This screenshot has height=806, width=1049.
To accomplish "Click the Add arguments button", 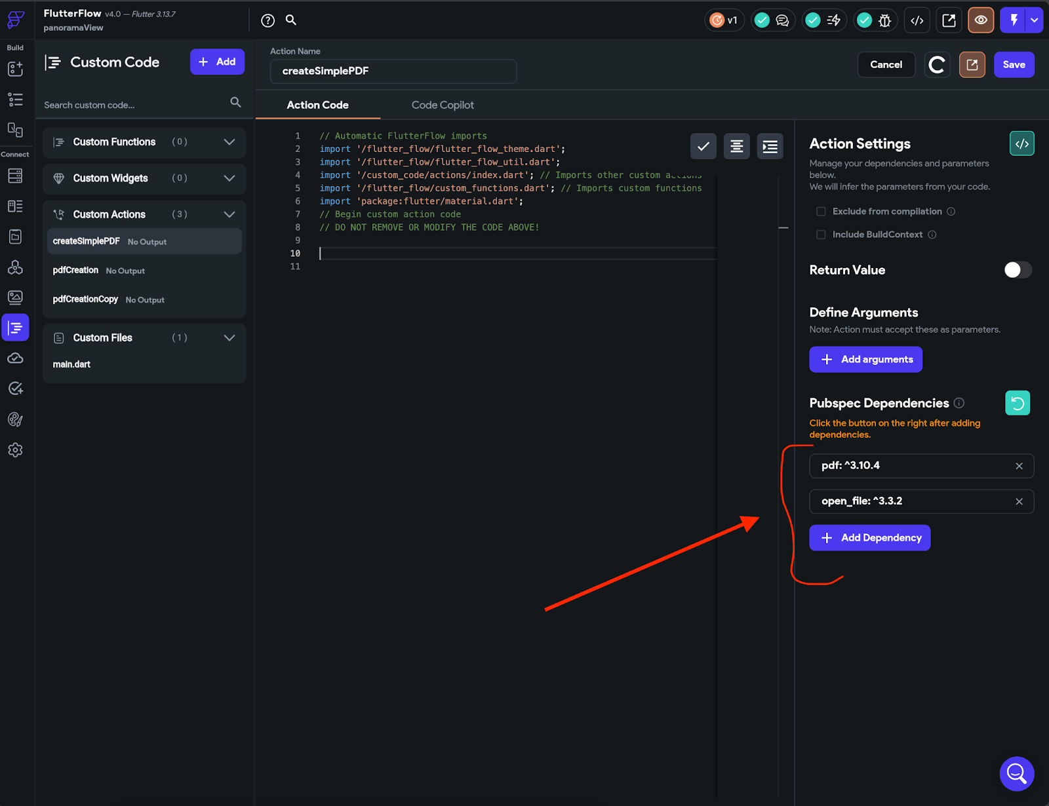I will 865,359.
